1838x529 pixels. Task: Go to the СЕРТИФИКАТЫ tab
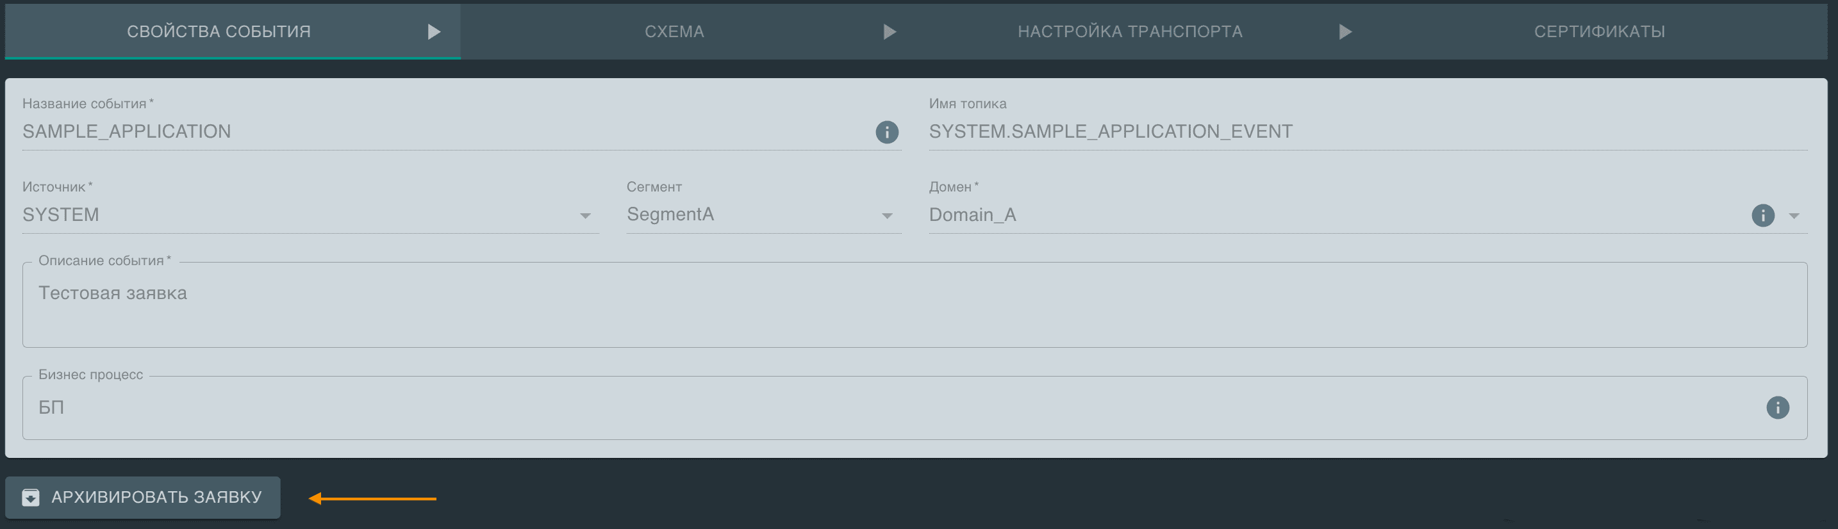1599,32
